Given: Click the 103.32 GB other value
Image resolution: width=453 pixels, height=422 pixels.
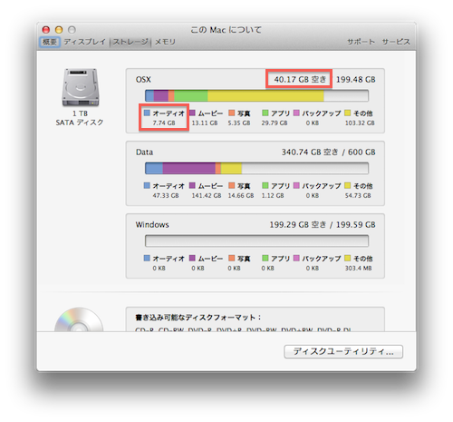Looking at the screenshot, I should click(x=360, y=123).
